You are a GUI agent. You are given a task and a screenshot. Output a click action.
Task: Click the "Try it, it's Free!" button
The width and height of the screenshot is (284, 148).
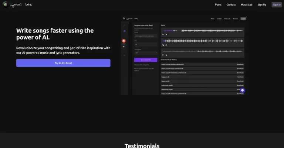(x=63, y=63)
